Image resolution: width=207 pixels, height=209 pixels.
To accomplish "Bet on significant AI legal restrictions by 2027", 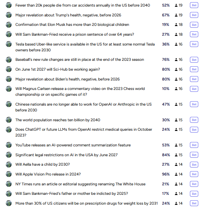I will point(194,155).
